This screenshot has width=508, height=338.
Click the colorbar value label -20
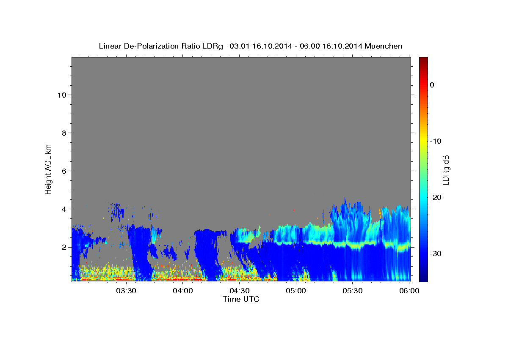click(436, 197)
